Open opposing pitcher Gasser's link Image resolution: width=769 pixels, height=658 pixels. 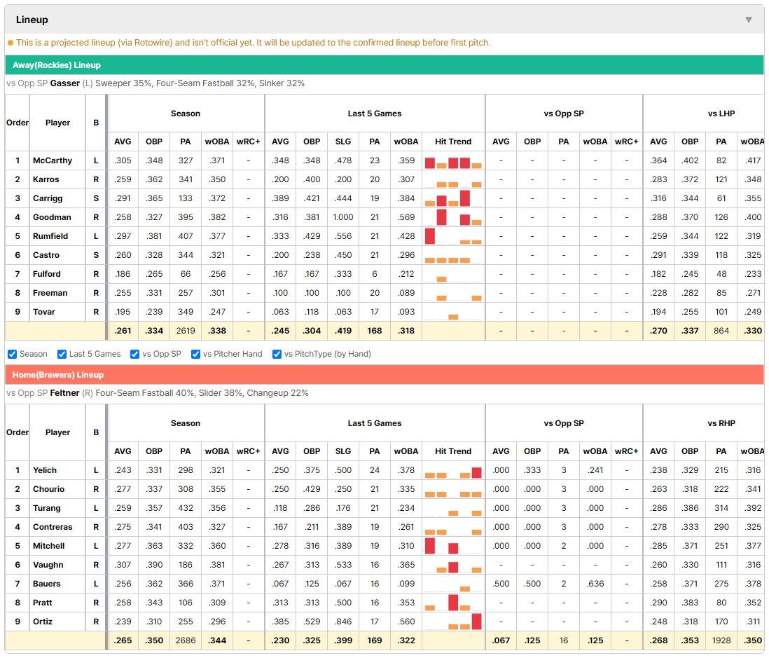[x=64, y=83]
